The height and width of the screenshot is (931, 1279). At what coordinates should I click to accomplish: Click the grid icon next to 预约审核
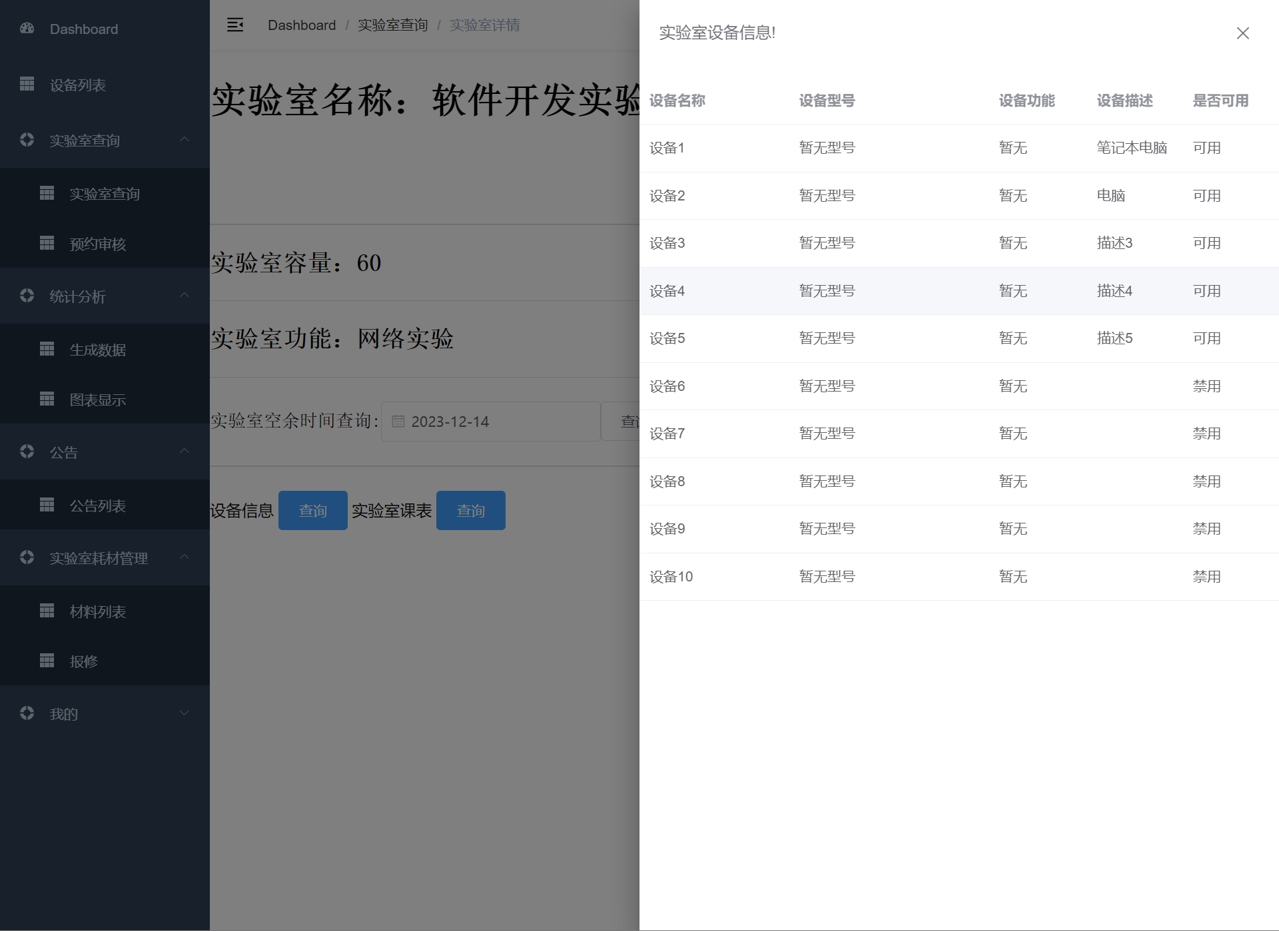coord(47,243)
